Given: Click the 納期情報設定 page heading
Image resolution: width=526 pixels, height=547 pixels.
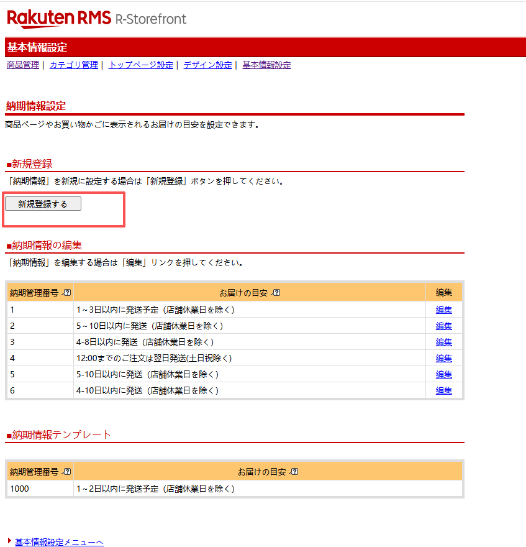Looking at the screenshot, I should (x=36, y=106).
